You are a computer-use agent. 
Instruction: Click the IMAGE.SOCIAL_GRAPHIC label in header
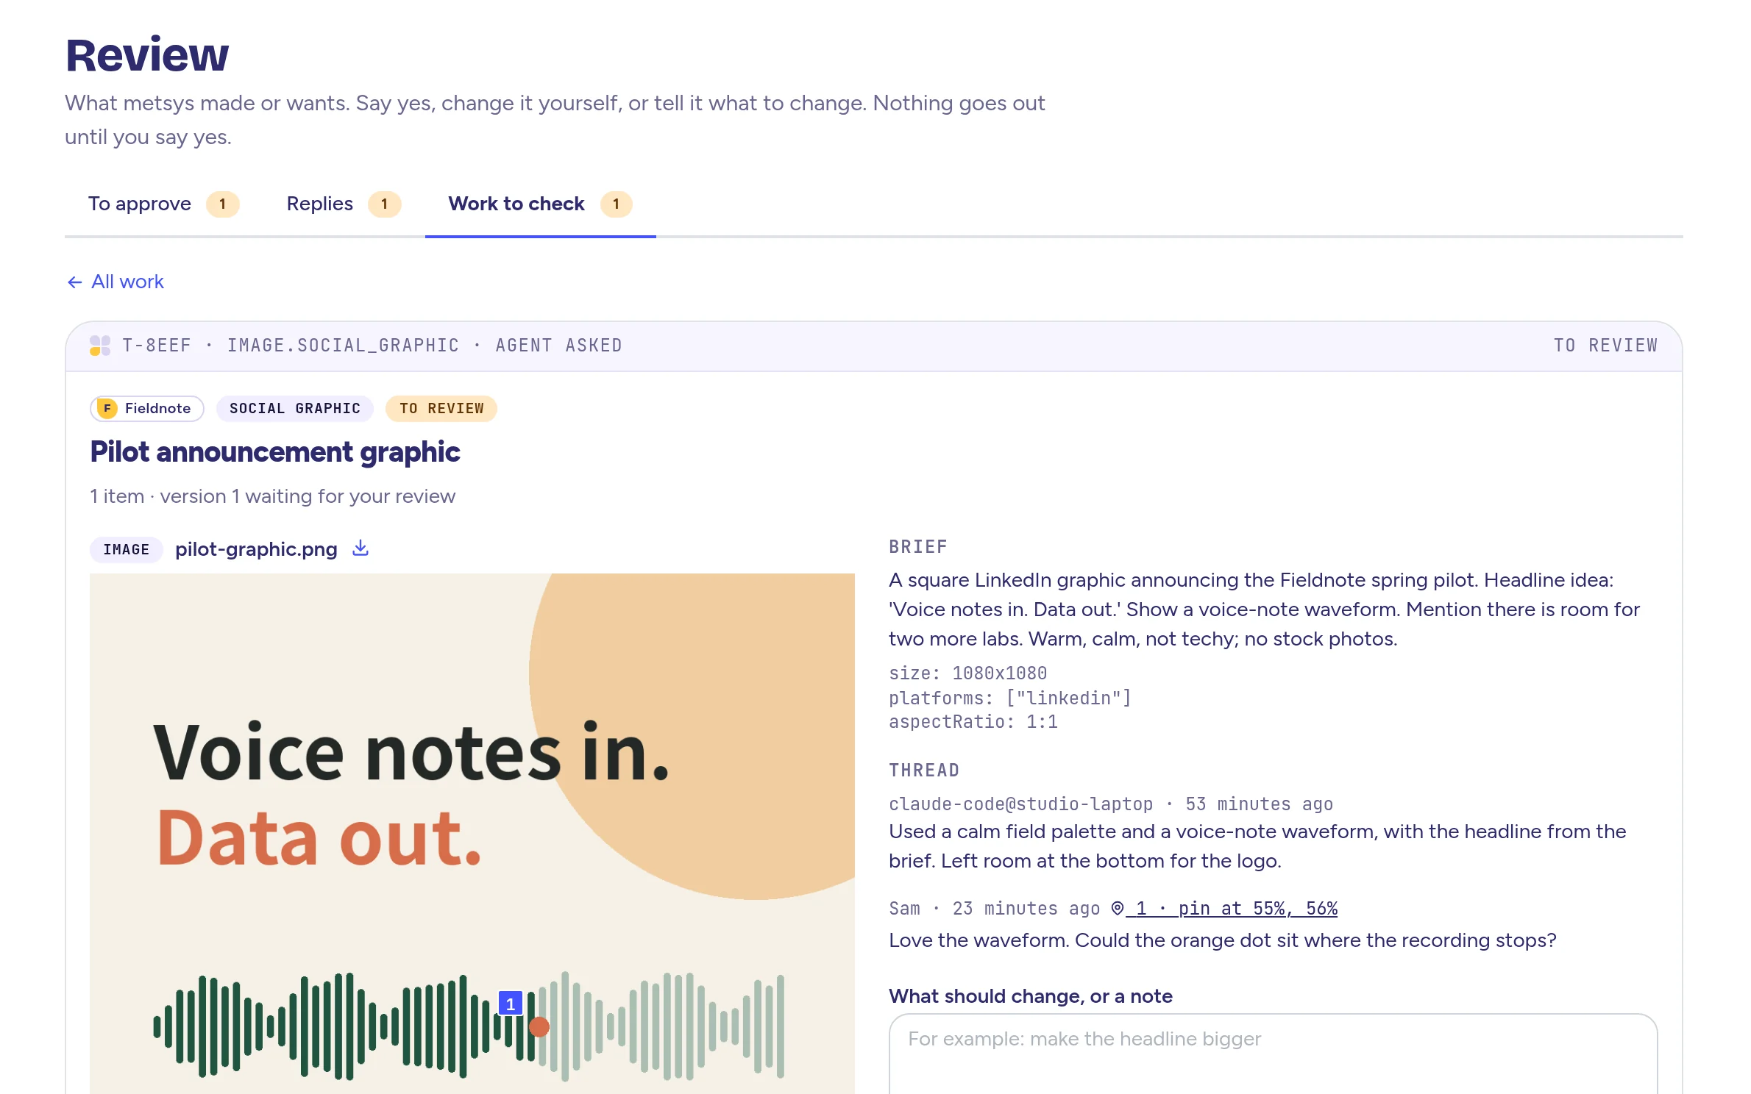point(343,346)
